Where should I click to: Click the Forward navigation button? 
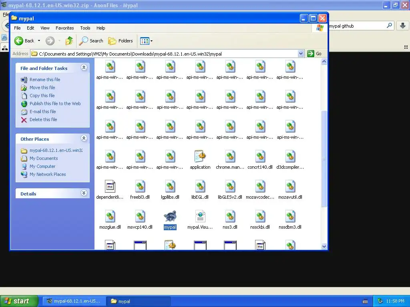50,41
